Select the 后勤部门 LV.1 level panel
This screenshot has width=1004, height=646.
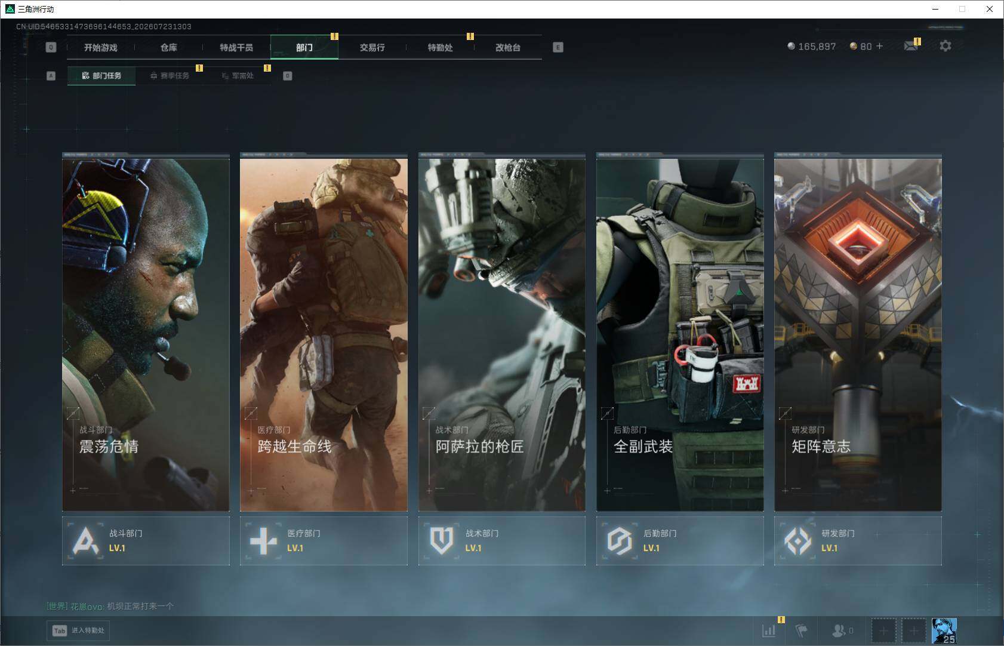(680, 541)
